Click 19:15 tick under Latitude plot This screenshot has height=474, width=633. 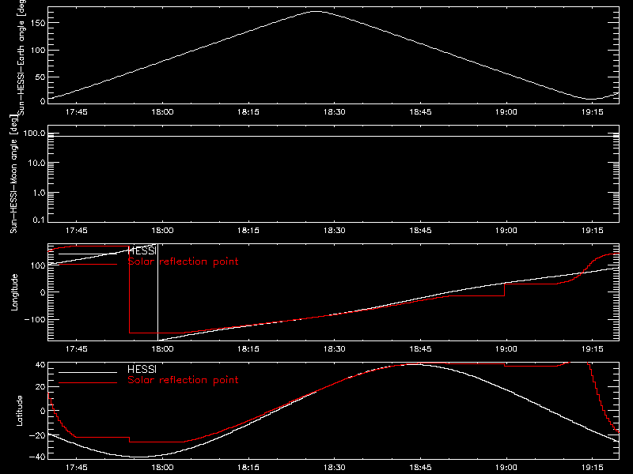[592, 468]
